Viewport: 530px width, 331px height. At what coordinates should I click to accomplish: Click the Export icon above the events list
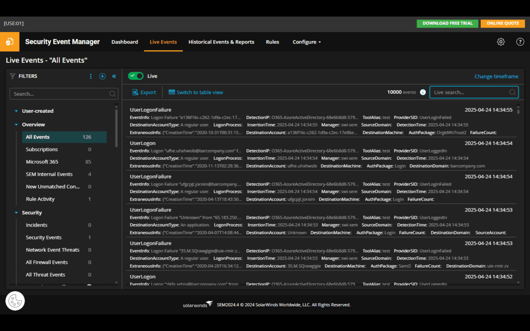coord(135,92)
